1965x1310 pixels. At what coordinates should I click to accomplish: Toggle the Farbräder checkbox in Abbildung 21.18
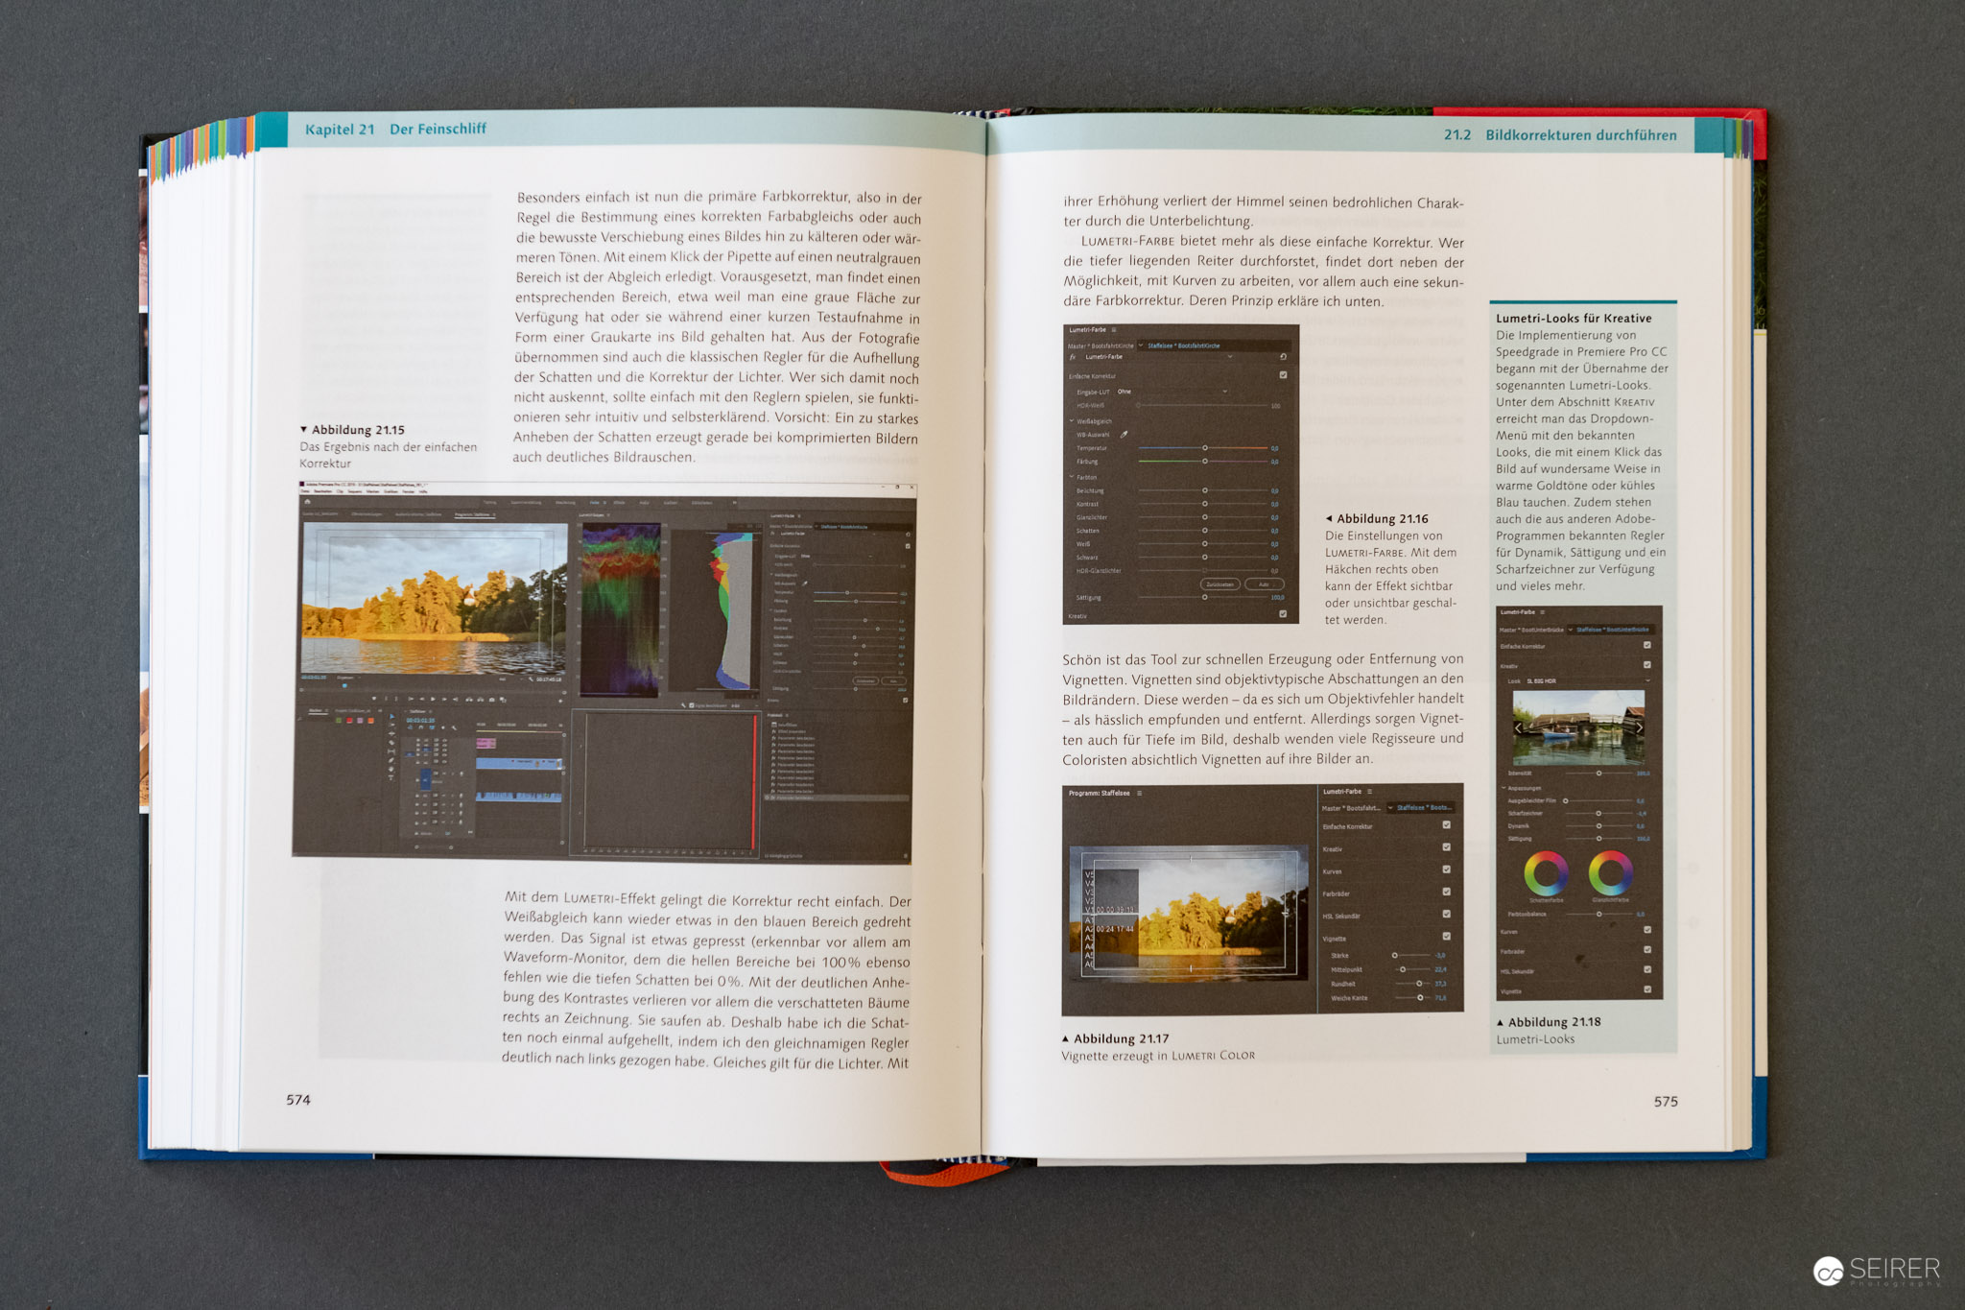tap(1647, 950)
